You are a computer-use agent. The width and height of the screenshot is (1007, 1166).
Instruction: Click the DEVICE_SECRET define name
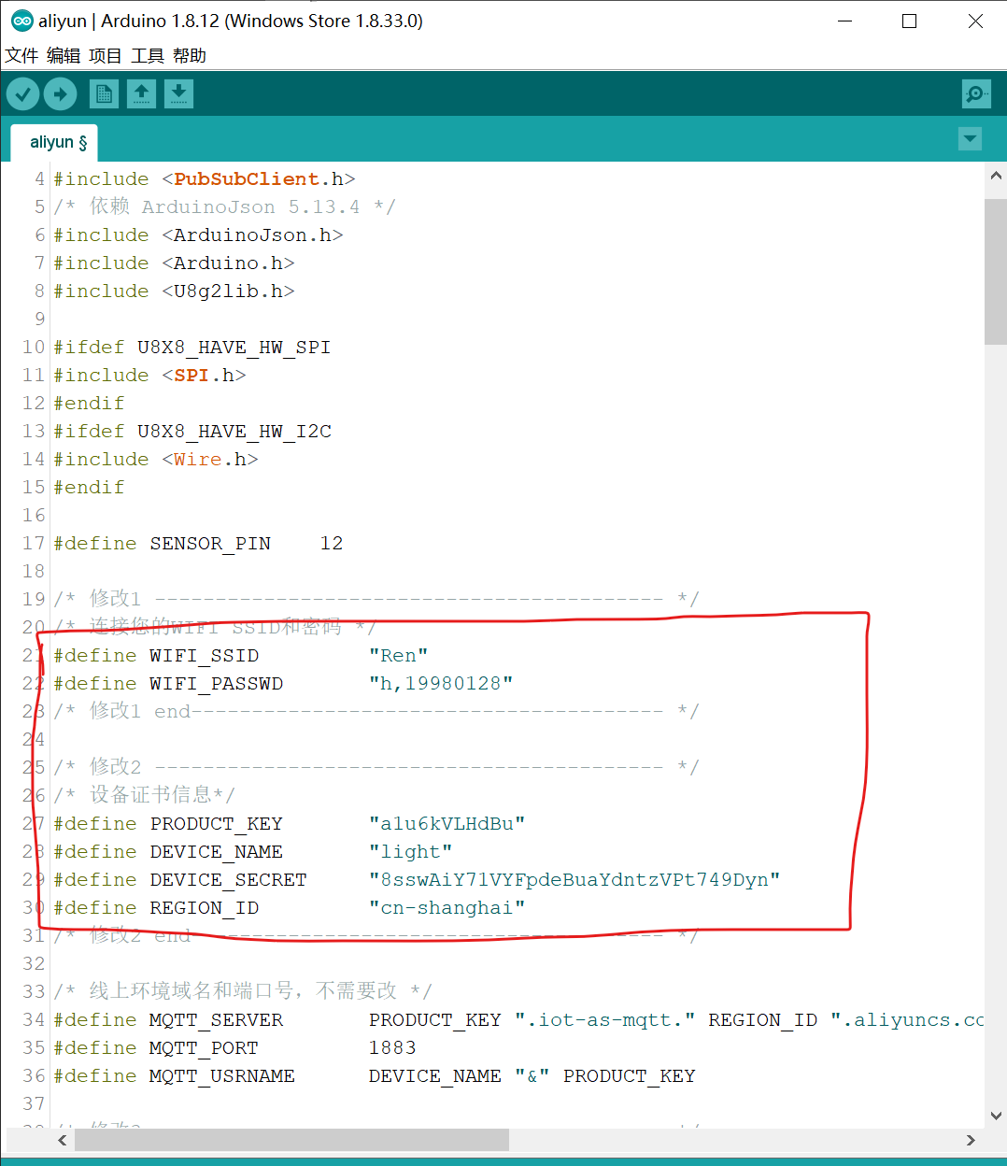click(x=229, y=879)
